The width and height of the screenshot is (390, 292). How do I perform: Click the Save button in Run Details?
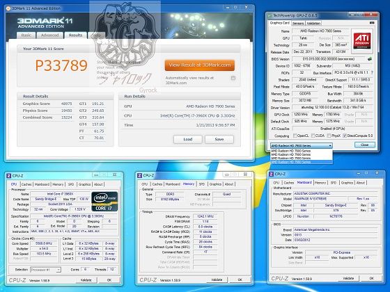coord(219,139)
